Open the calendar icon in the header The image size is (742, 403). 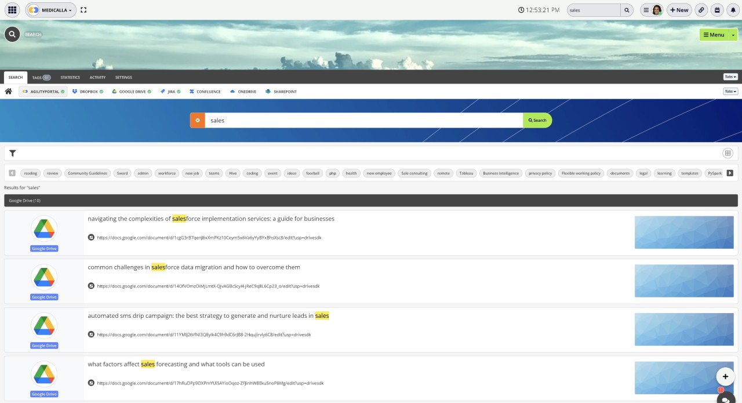(x=716, y=10)
